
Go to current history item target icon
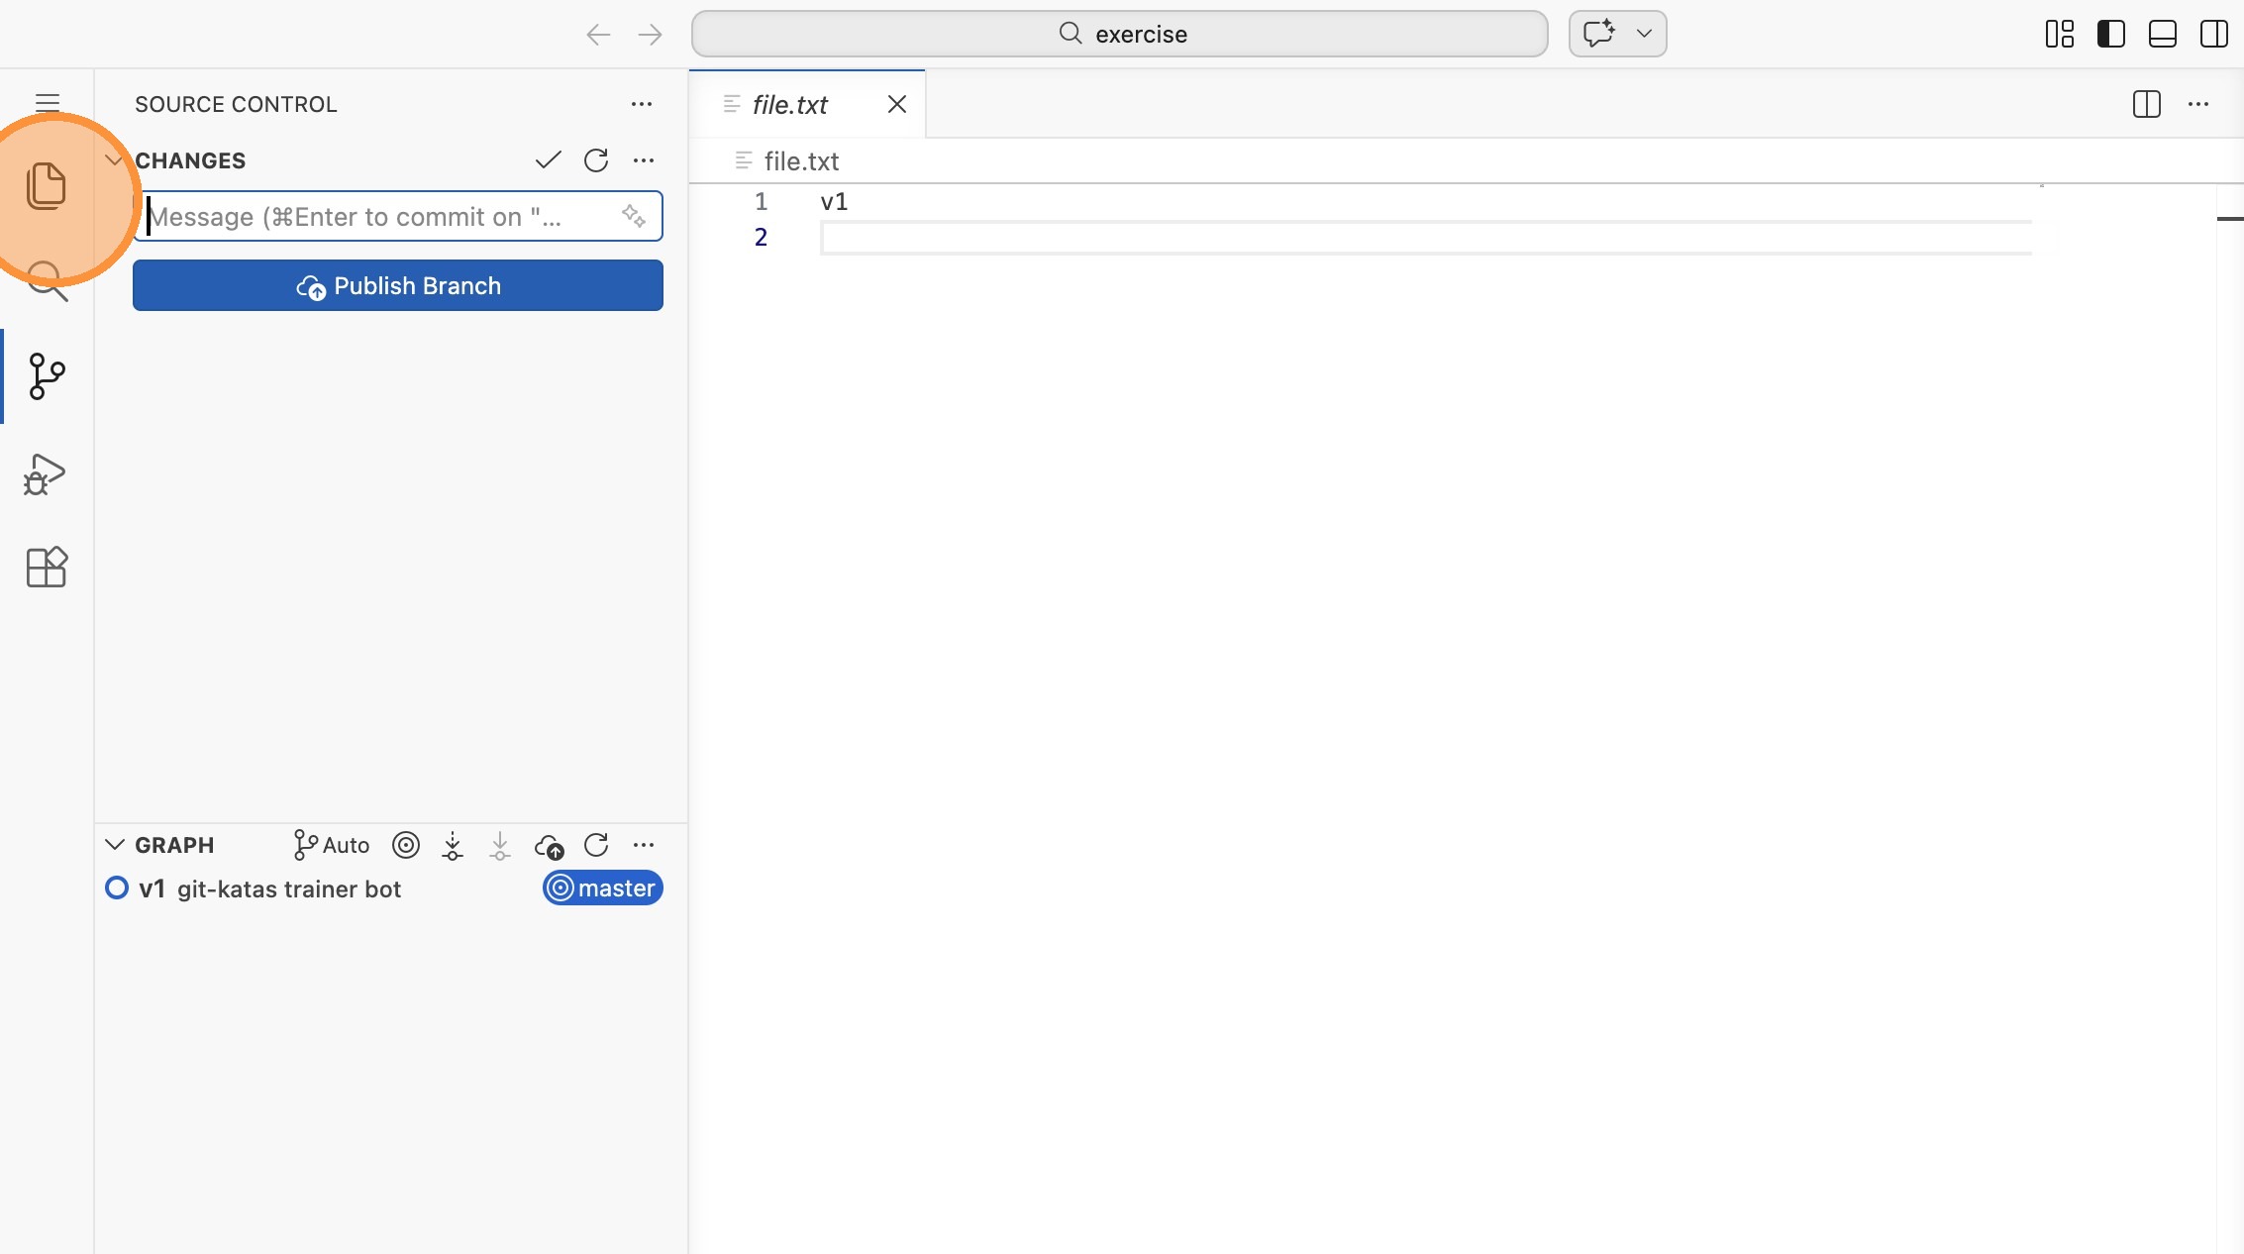click(406, 845)
